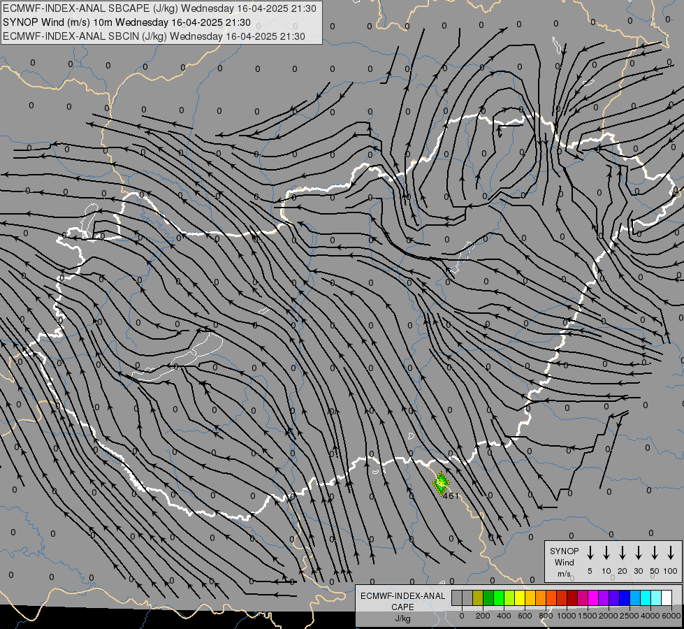Click the 10 m/s wind arrow in legend
684x629 pixels.
pyautogui.click(x=606, y=553)
